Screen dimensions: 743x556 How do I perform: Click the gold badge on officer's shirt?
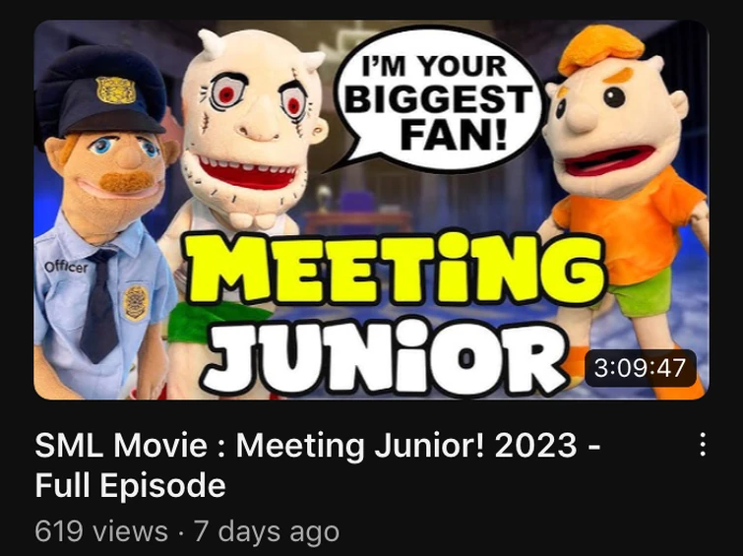(x=136, y=302)
